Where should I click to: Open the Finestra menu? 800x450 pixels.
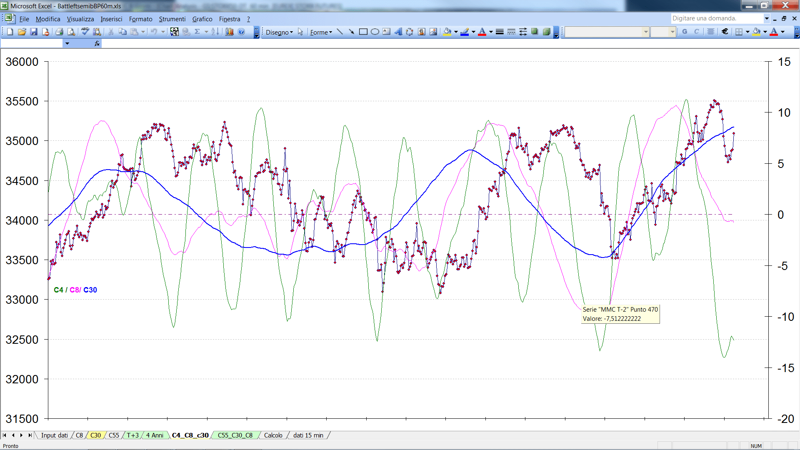coord(230,19)
